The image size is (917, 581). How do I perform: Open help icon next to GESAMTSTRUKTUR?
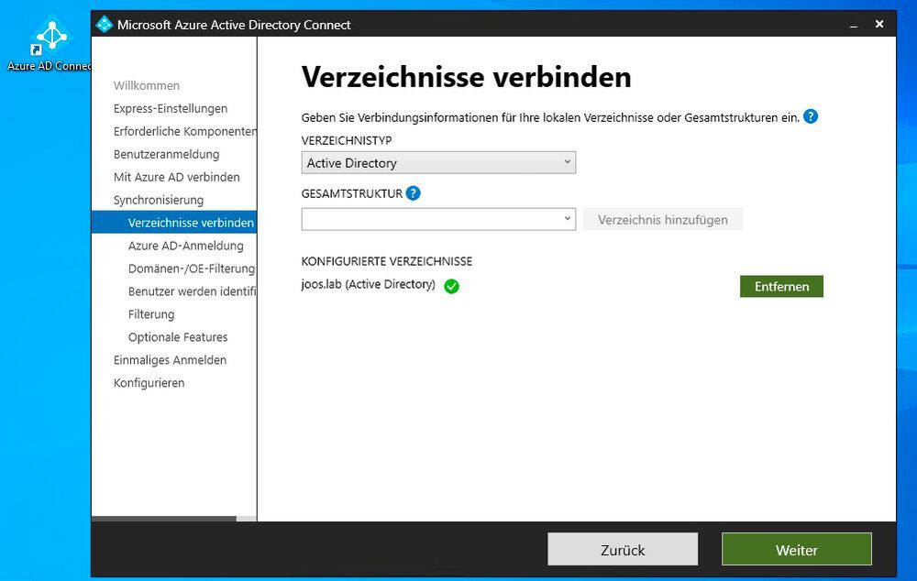413,192
